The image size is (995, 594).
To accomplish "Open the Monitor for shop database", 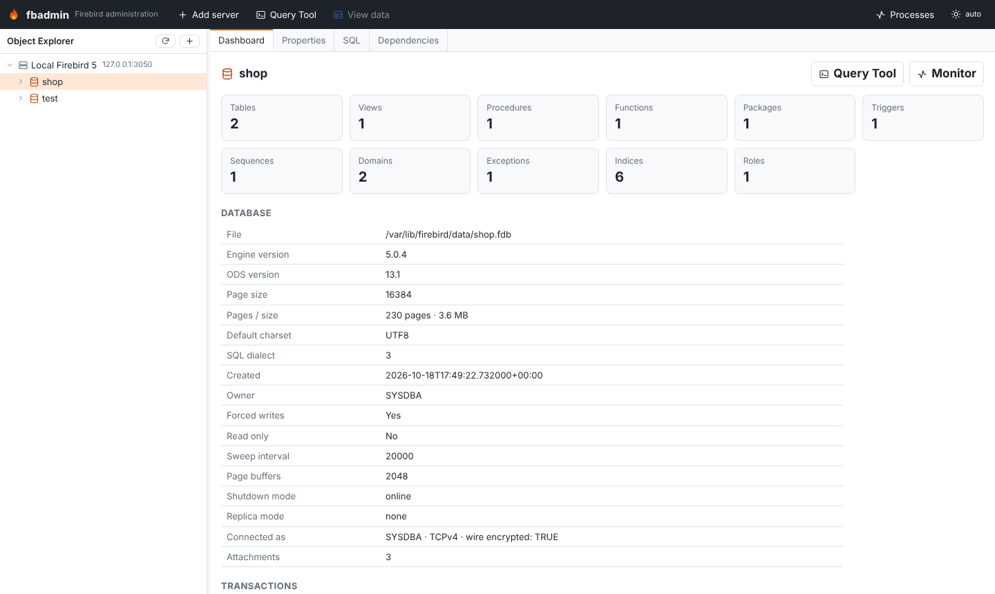I will pyautogui.click(x=947, y=74).
